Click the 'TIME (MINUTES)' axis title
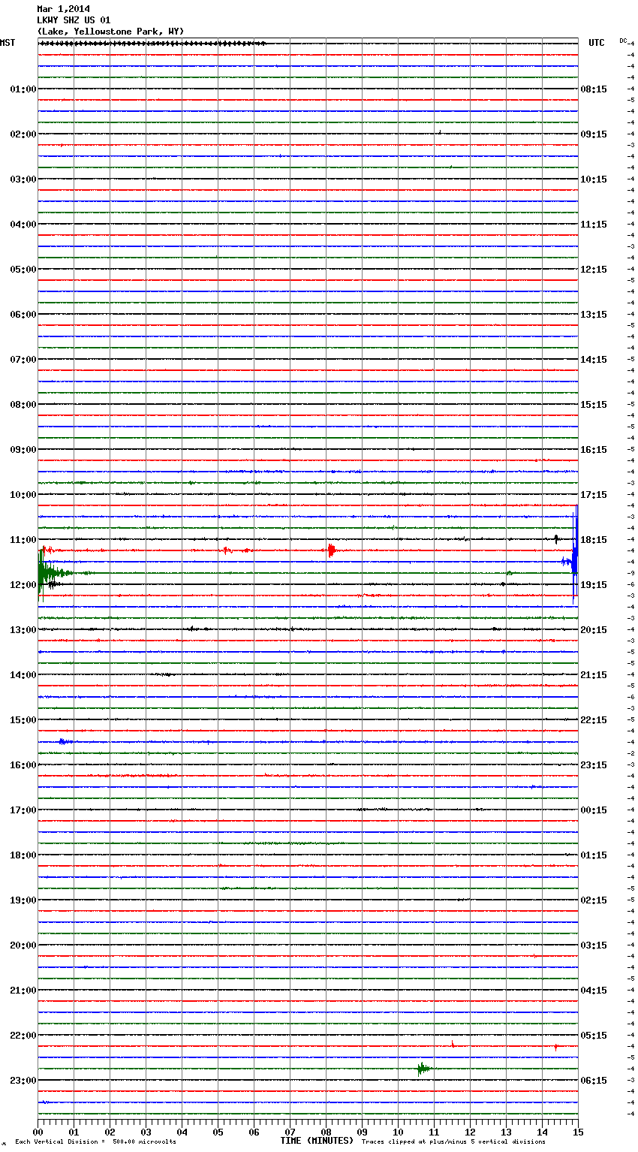The width and height of the screenshot is (638, 1152). pos(317,1141)
